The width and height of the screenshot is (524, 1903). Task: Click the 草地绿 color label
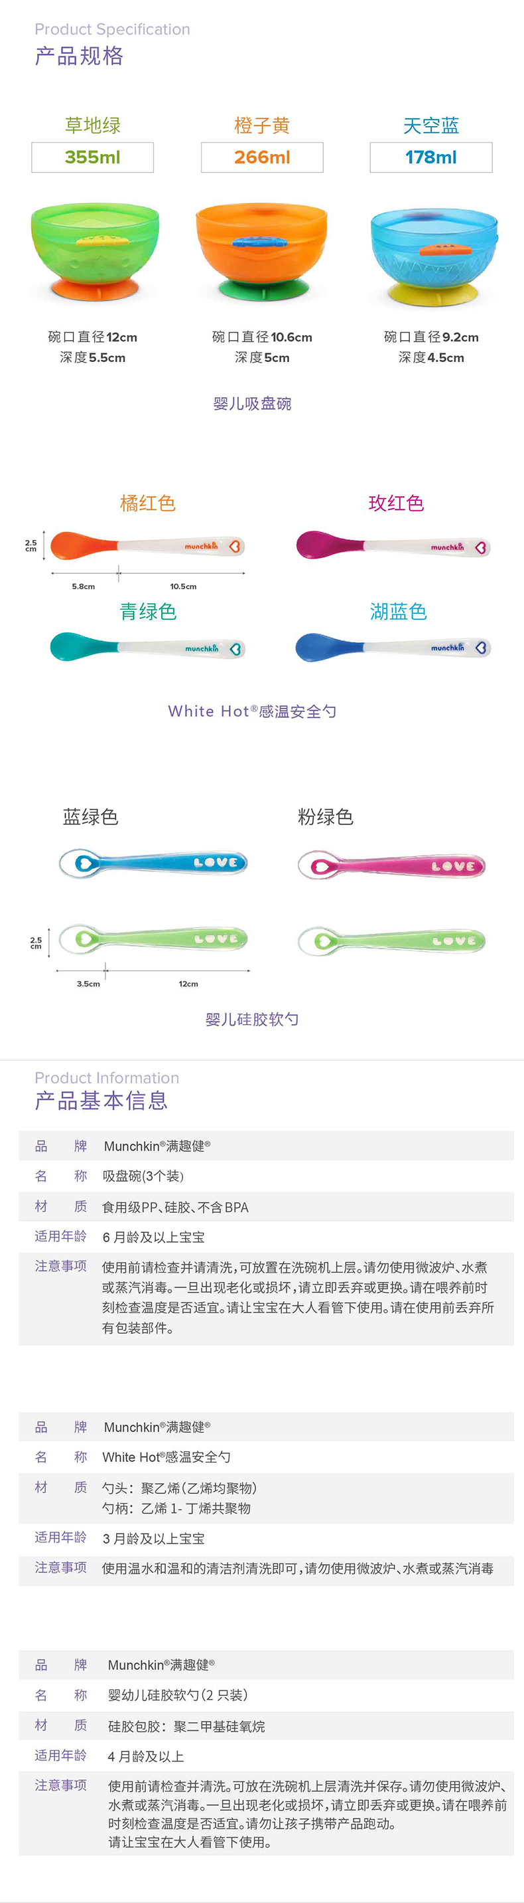coord(93,126)
